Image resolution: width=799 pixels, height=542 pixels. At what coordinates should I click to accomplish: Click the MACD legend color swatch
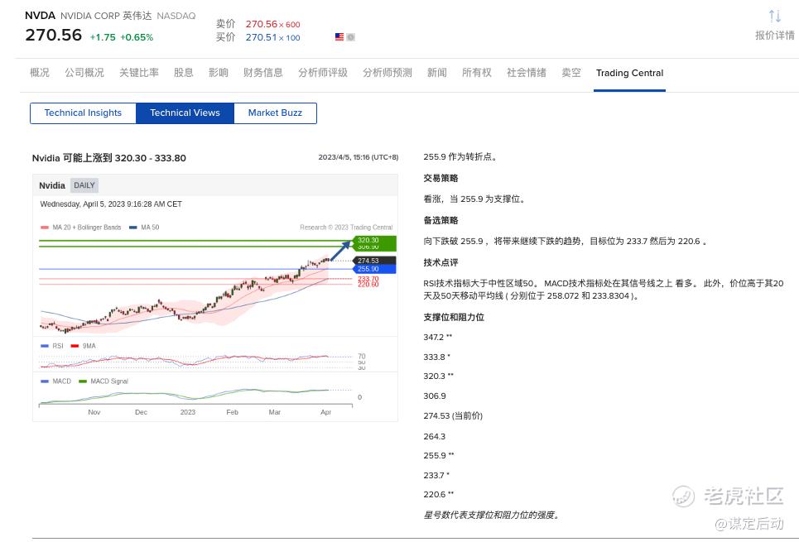[45, 381]
